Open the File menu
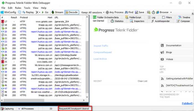This screenshot has width=194, height=111. (3, 8)
